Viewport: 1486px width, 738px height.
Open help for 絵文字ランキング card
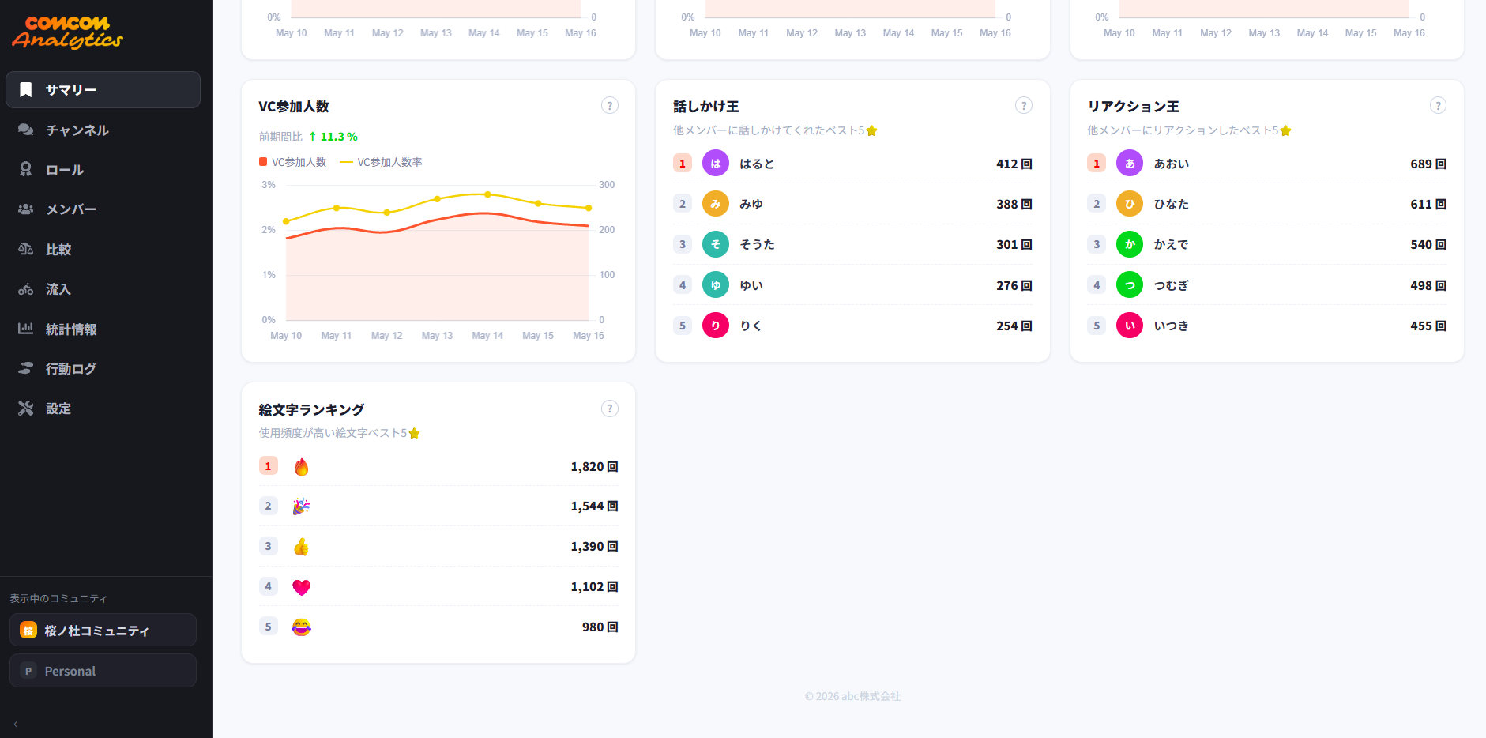point(610,409)
